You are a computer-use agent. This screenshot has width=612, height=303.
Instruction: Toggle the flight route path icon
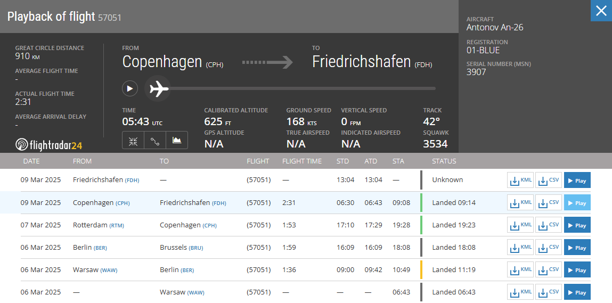point(155,140)
